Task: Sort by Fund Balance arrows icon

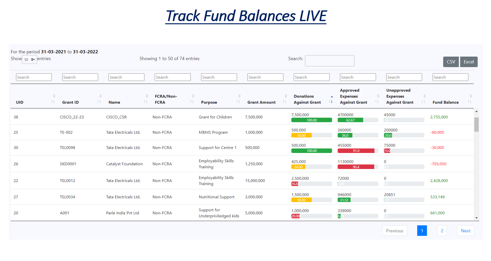Action: pos(470,99)
